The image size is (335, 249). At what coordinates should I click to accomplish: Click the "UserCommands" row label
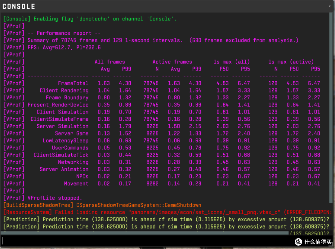70,148
